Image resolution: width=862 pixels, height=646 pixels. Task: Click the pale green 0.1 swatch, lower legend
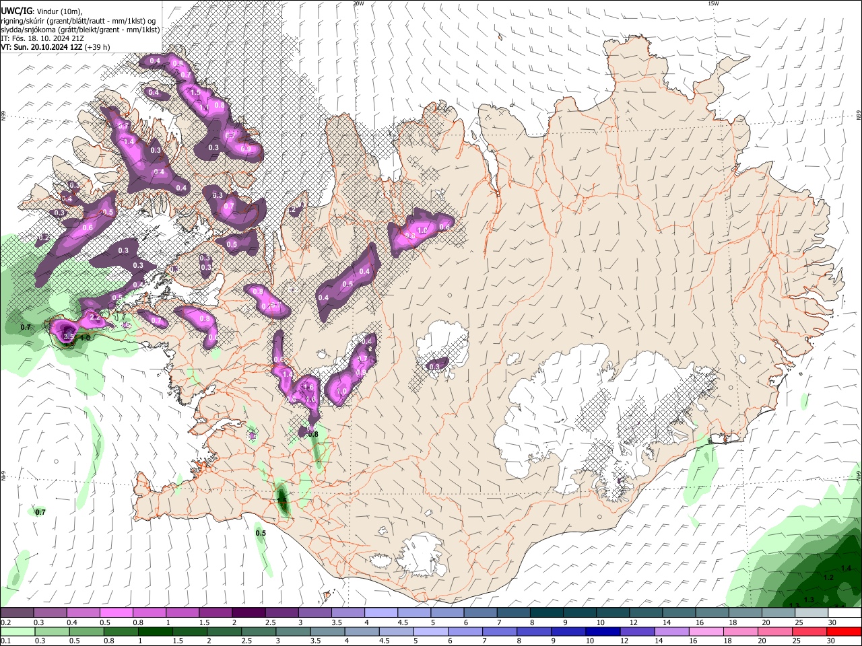tap(18, 631)
